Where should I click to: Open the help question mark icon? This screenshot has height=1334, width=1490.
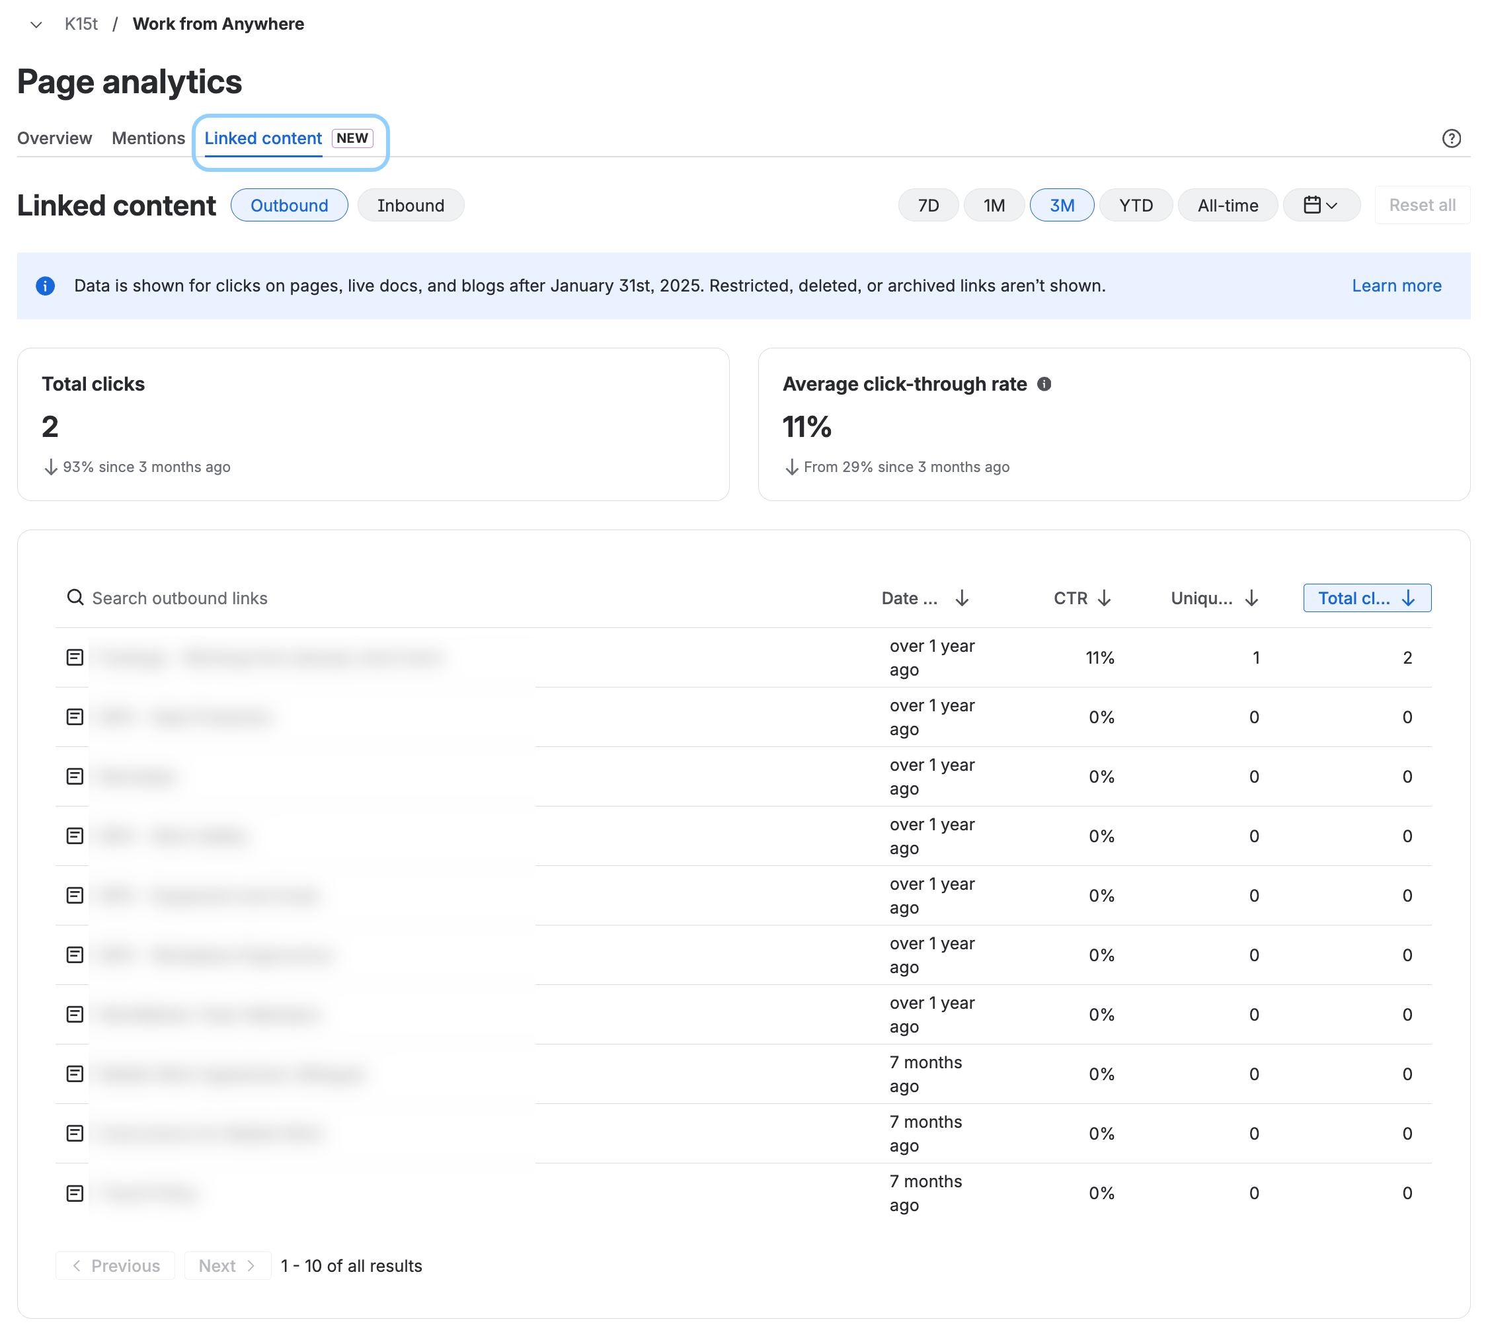[x=1452, y=137]
